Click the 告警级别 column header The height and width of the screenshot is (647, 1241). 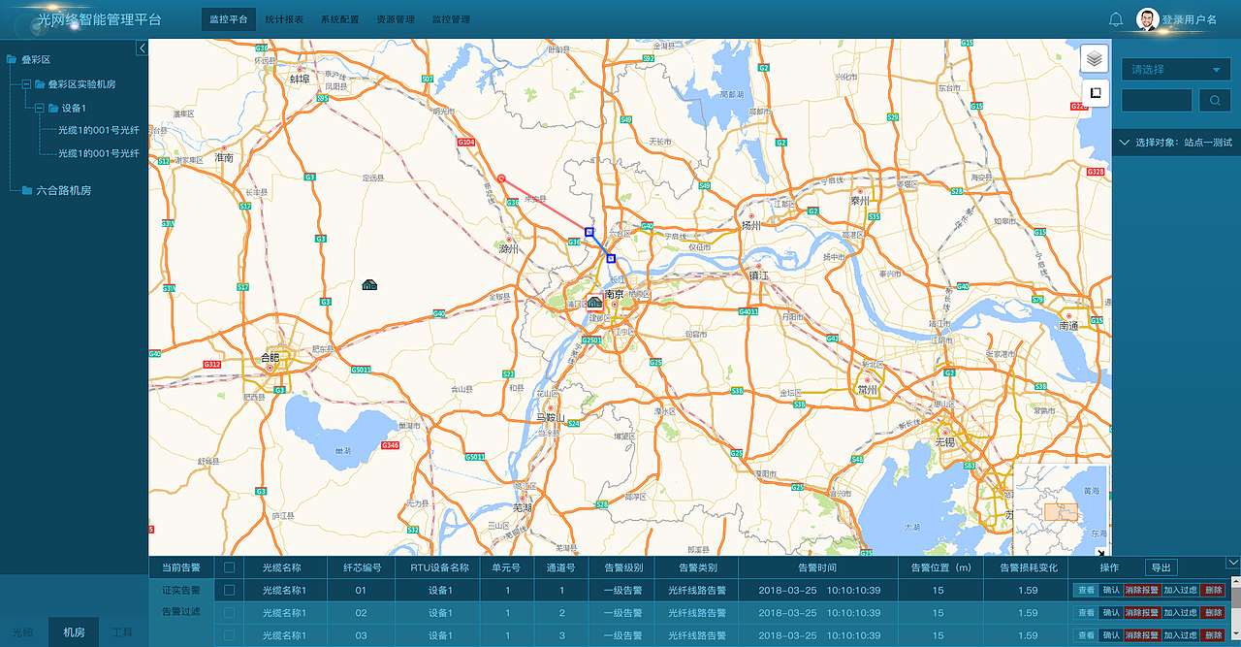coord(623,567)
